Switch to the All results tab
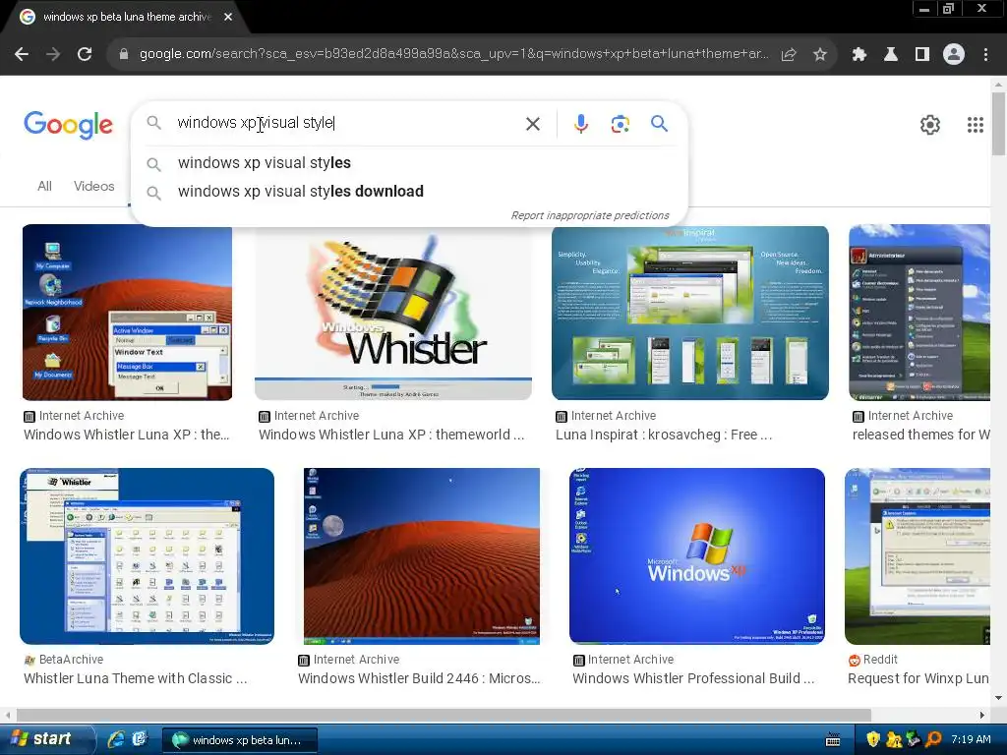This screenshot has height=755, width=1007. click(x=44, y=186)
